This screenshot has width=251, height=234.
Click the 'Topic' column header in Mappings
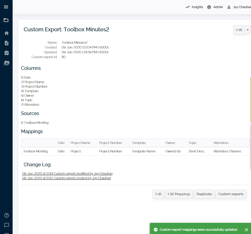point(192,143)
